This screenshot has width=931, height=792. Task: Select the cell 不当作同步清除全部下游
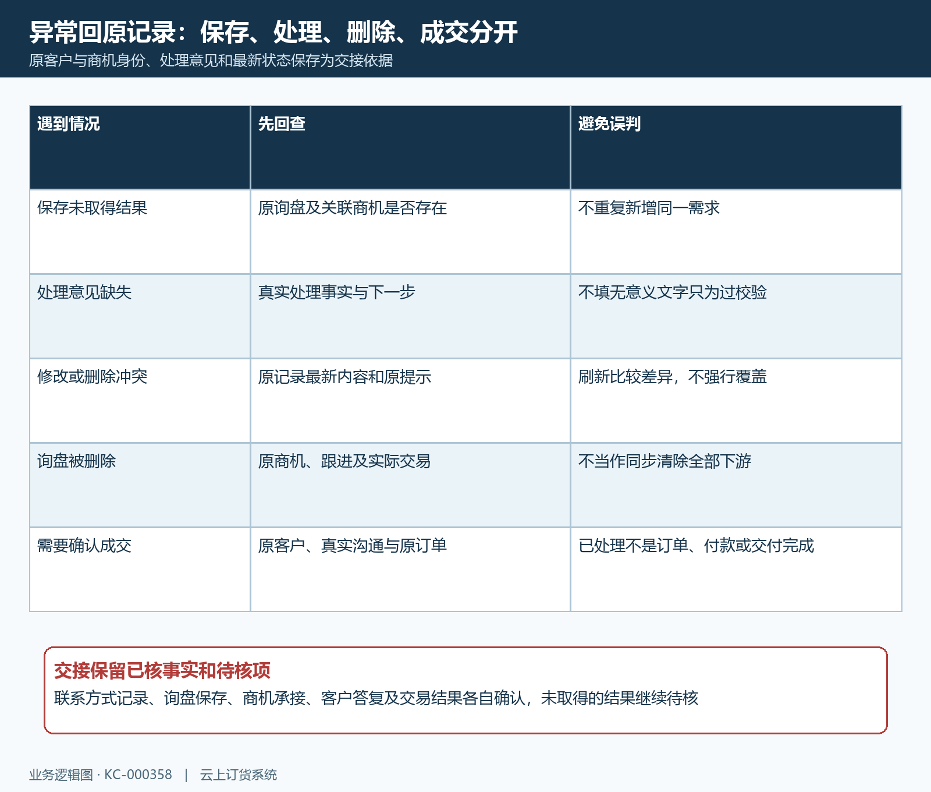[x=736, y=485]
